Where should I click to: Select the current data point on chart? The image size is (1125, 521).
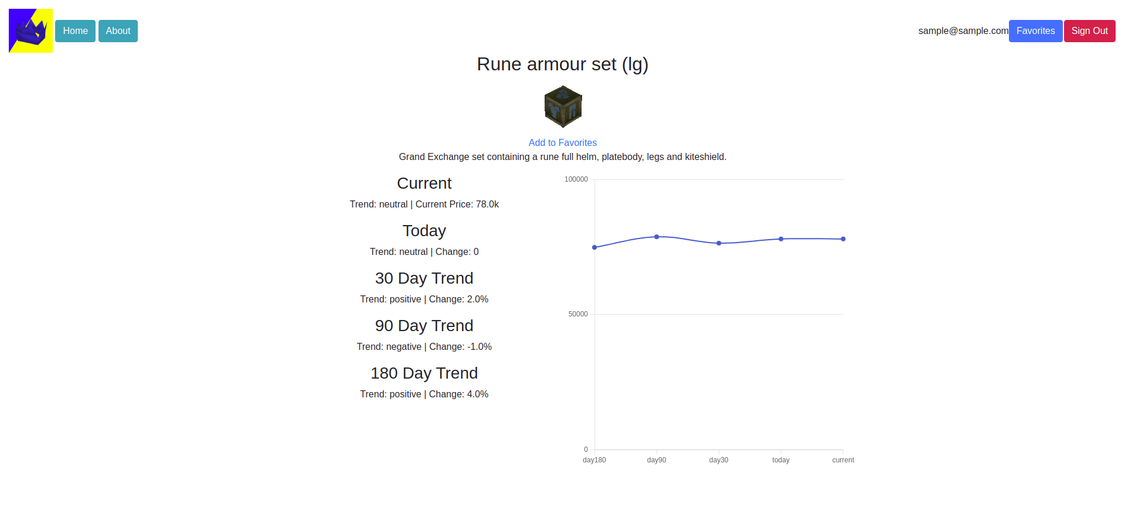[843, 239]
